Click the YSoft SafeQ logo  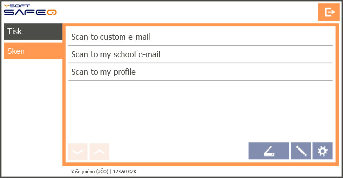click(30, 10)
